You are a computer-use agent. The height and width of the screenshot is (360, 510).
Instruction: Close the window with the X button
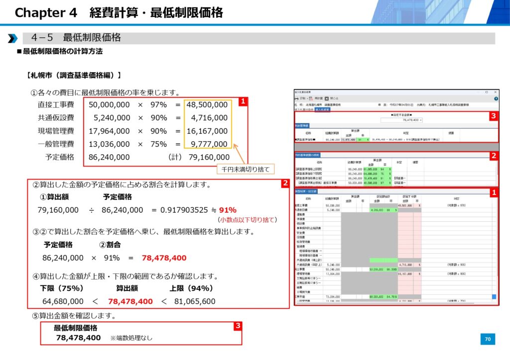pos(496,92)
